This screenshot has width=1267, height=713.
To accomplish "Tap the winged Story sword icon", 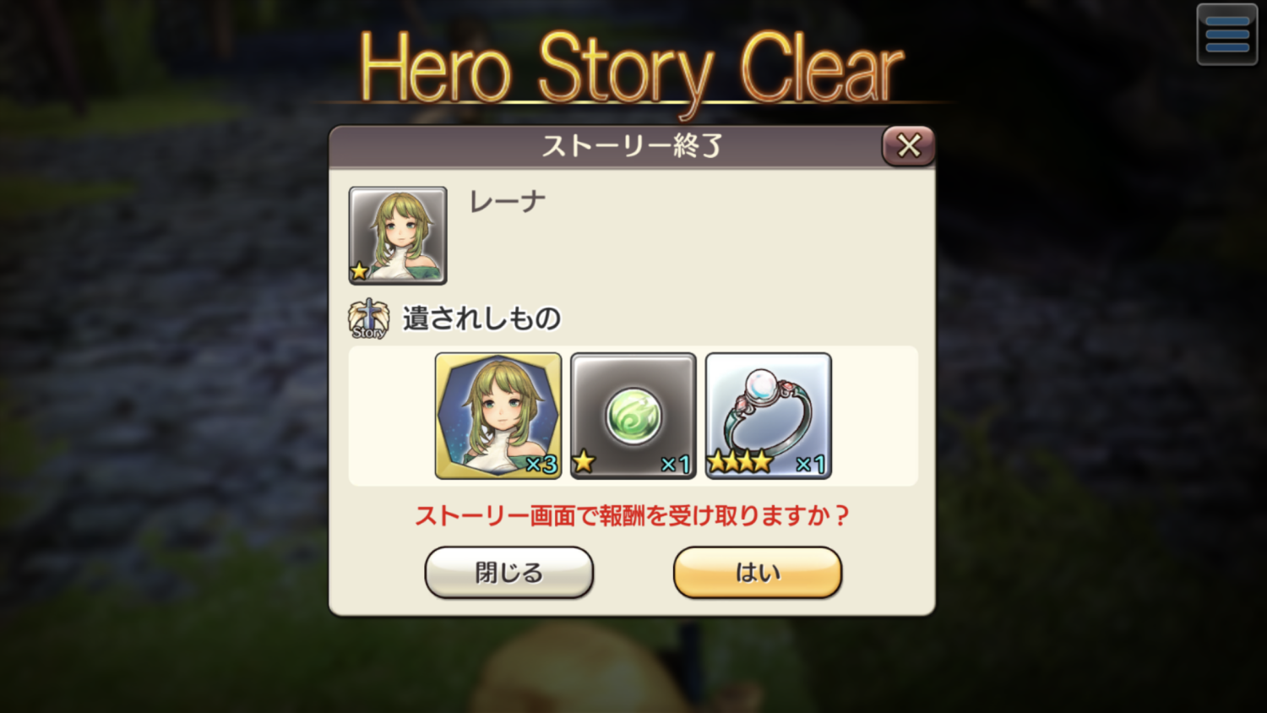I will coord(369,318).
